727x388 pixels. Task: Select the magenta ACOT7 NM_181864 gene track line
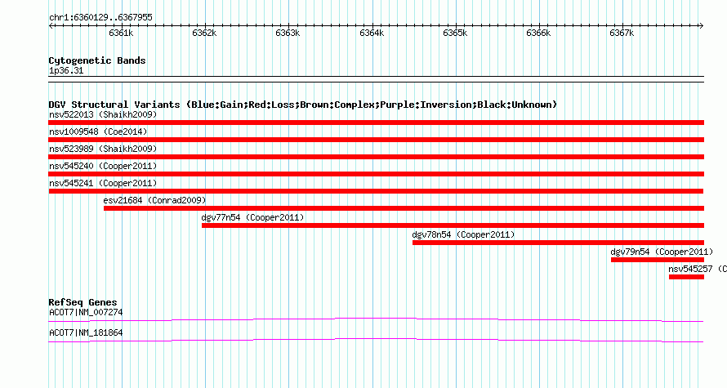pyautogui.click(x=376, y=341)
